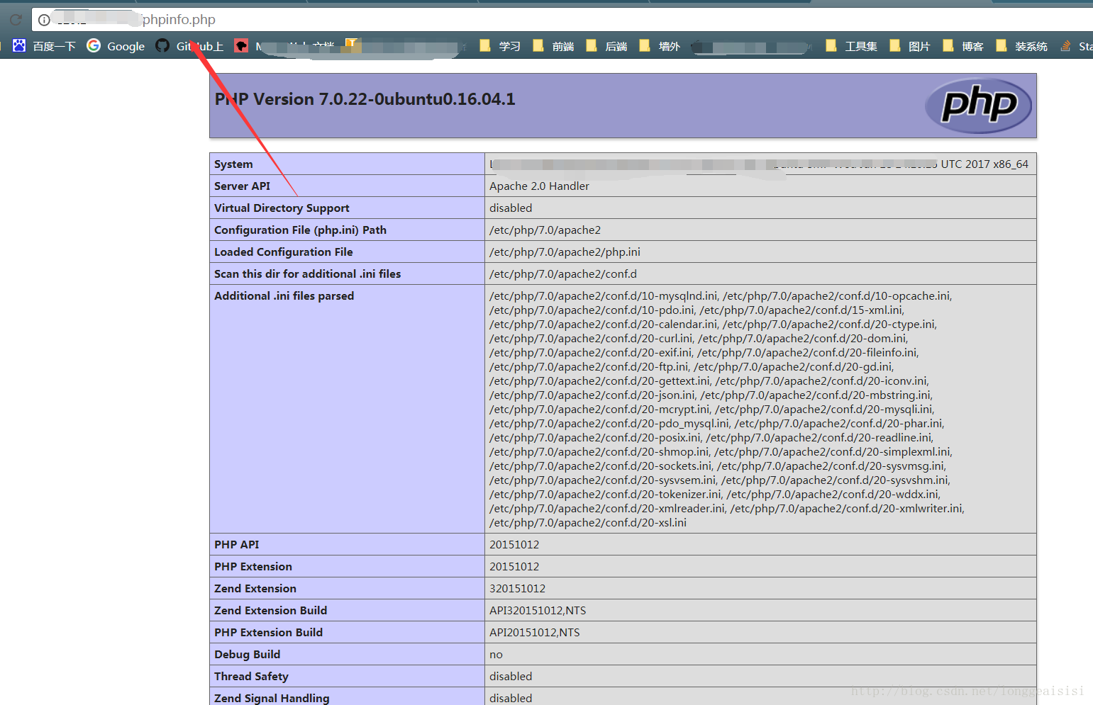Open the Google bookmark
The width and height of the screenshot is (1093, 705).
click(116, 46)
